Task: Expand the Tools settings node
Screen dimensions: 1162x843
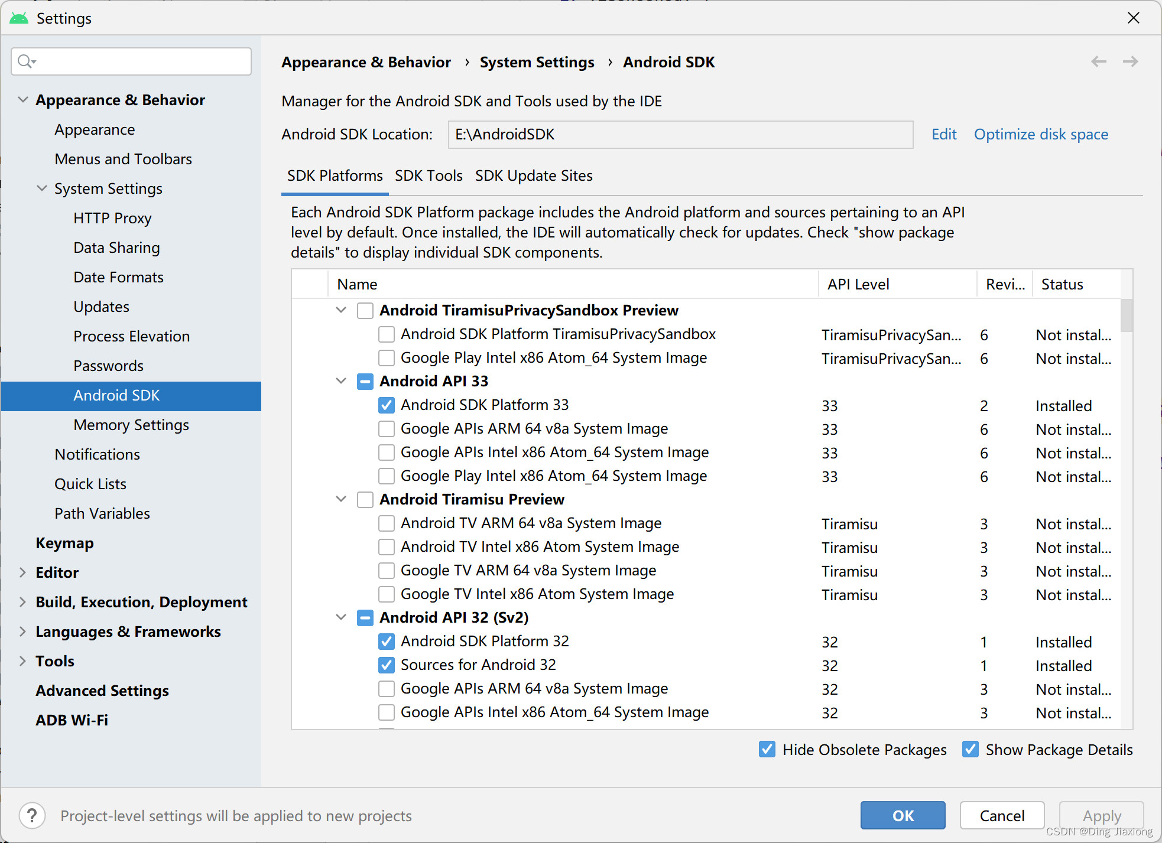Action: 22,661
